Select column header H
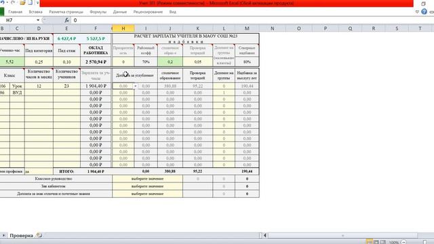The image size is (434, 244). [123, 28]
